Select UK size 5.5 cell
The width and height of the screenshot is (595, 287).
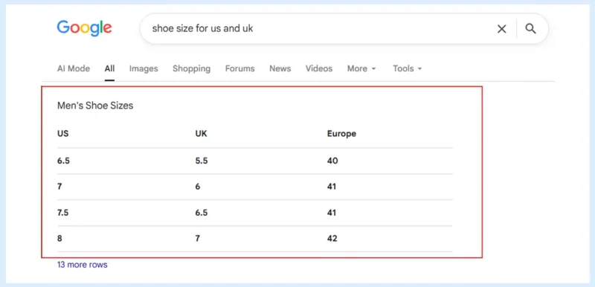pos(202,161)
